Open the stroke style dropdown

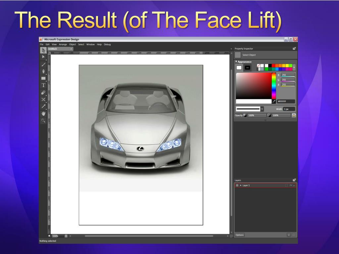[x=262, y=109]
